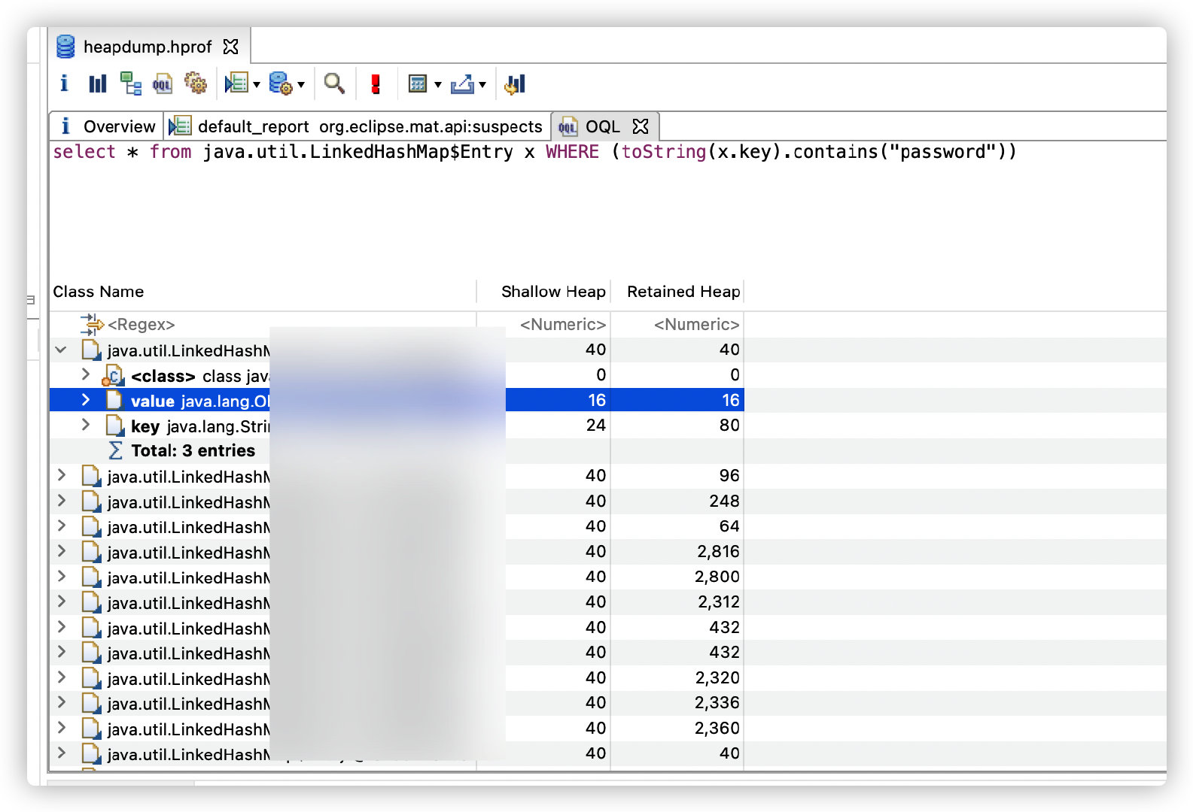The height and width of the screenshot is (812, 1193).
Task: Select the Total: 3 entries row
Action: (x=193, y=450)
